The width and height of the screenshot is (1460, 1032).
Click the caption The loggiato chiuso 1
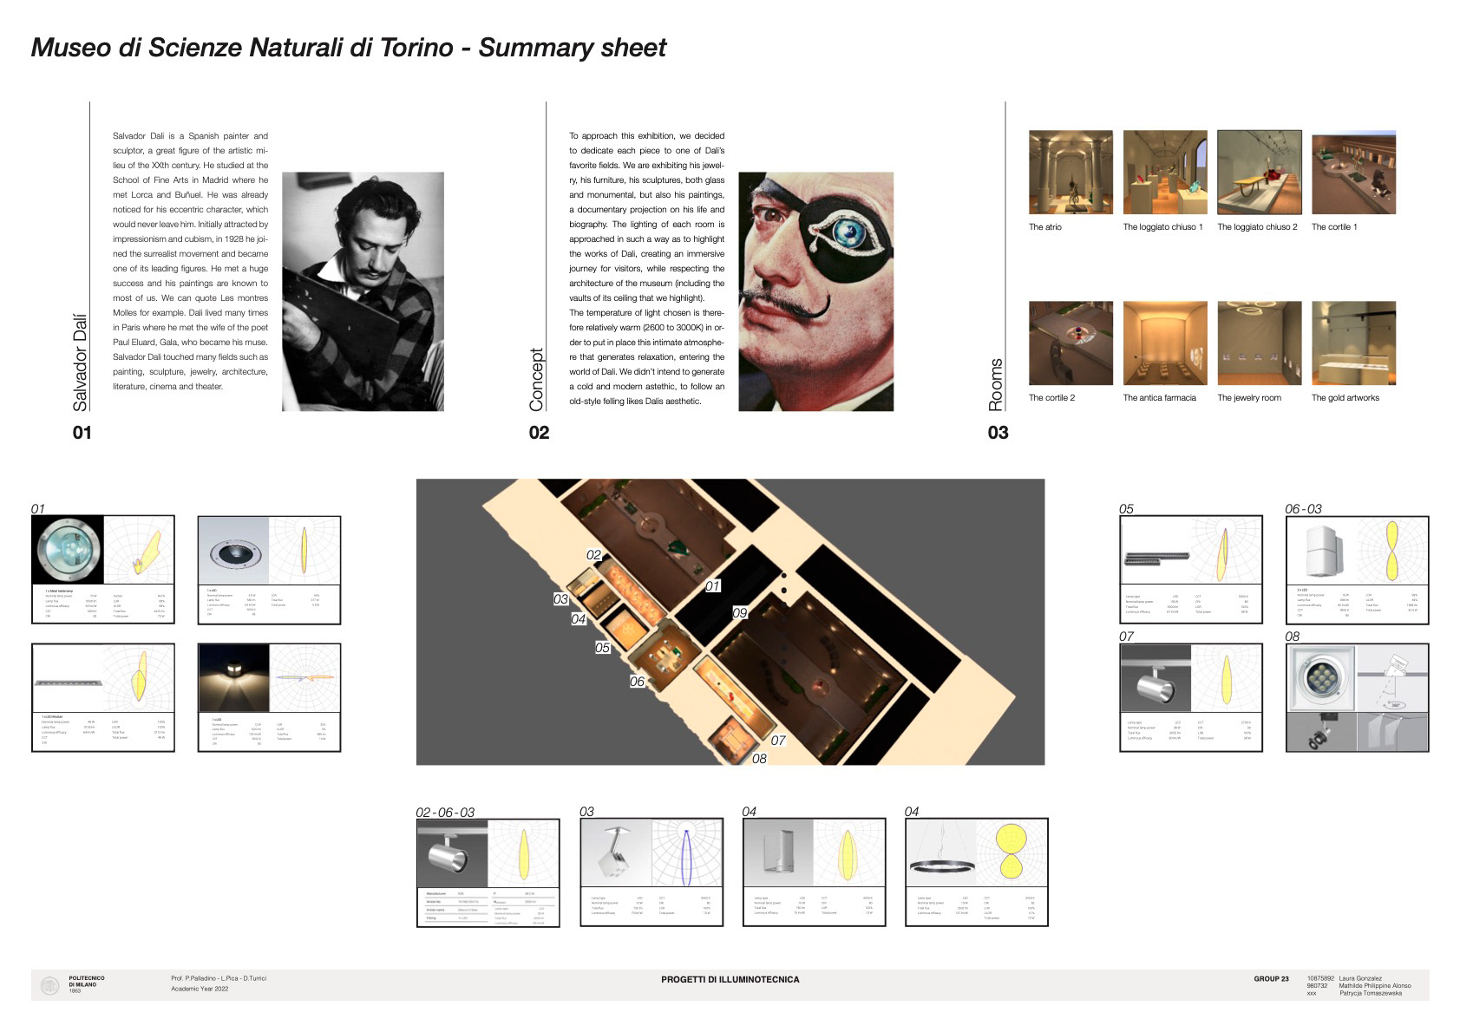(x=1162, y=227)
